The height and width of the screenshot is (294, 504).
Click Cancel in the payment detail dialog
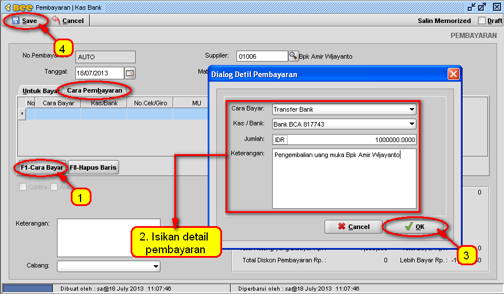tap(354, 227)
